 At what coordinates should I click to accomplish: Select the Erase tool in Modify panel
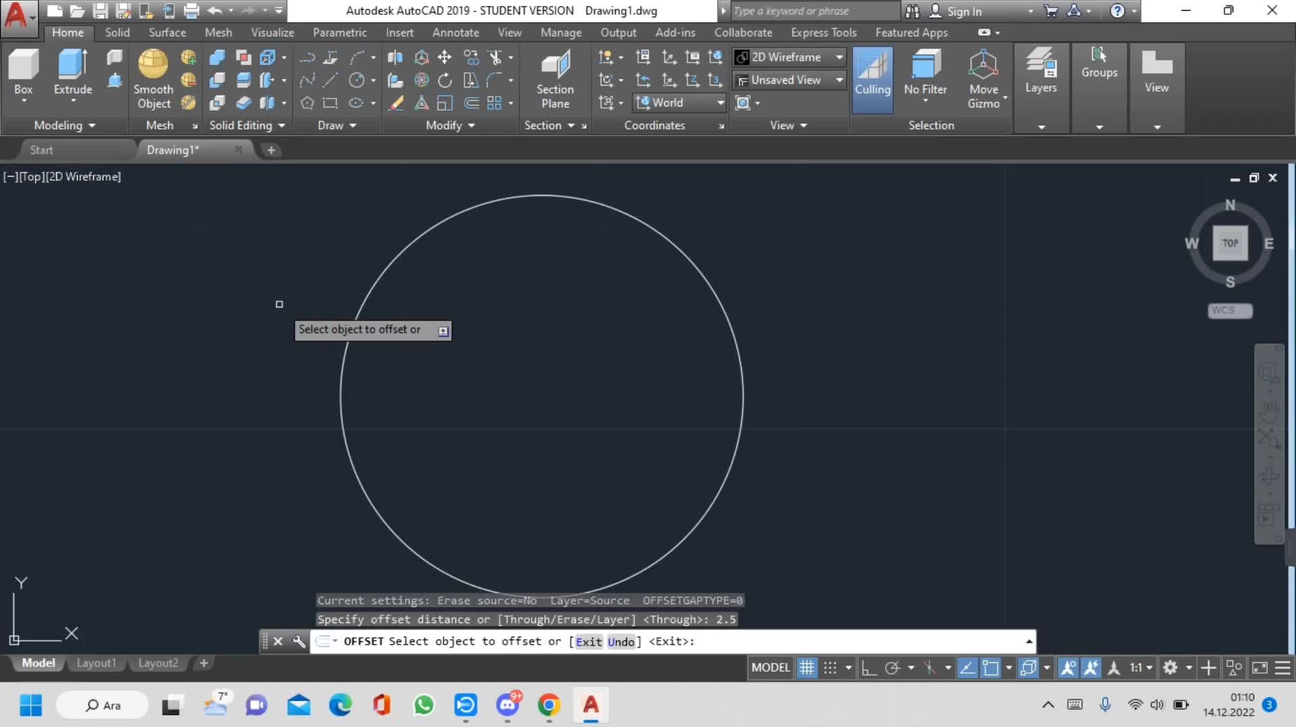pyautogui.click(x=396, y=103)
